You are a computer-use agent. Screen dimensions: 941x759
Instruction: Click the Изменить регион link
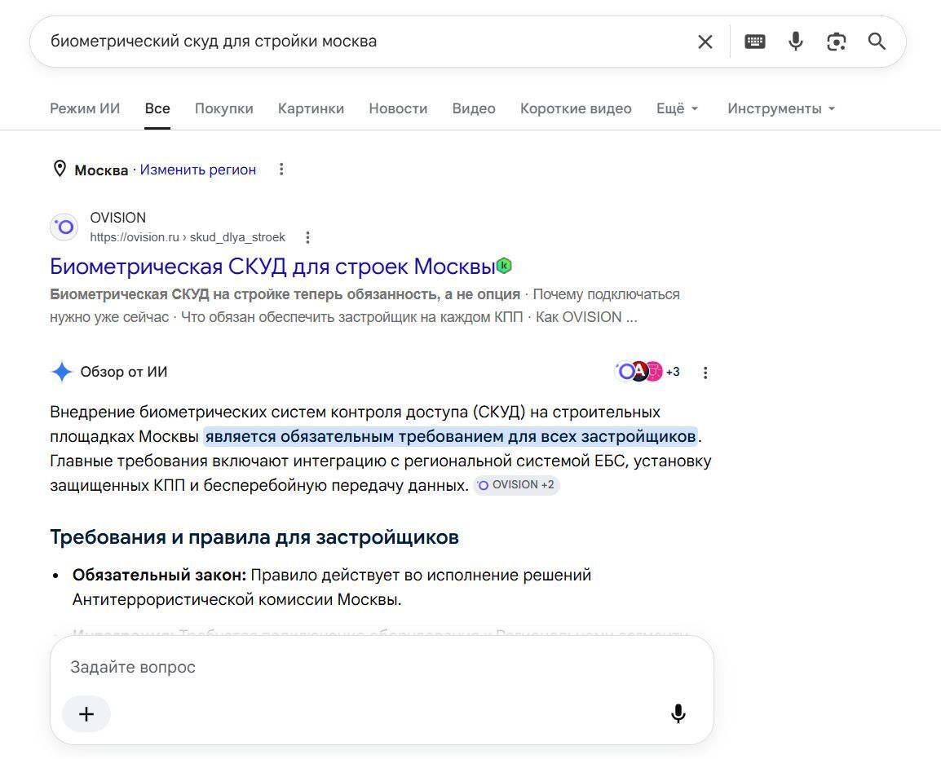coord(198,170)
